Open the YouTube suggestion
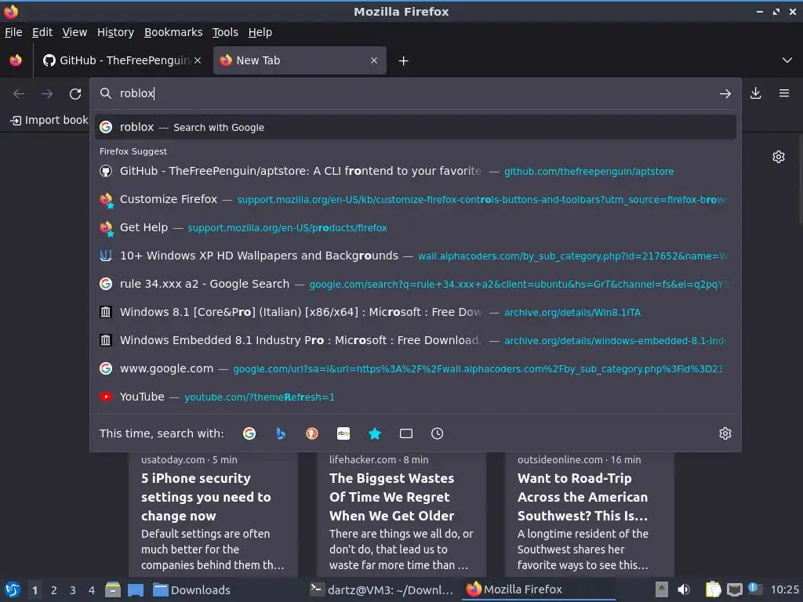 click(x=416, y=397)
